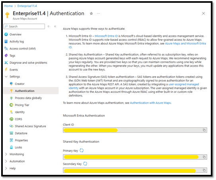The width and height of the screenshot is (216, 180).
Task: Open the Shared Access Signature settings
Action: click(31, 126)
